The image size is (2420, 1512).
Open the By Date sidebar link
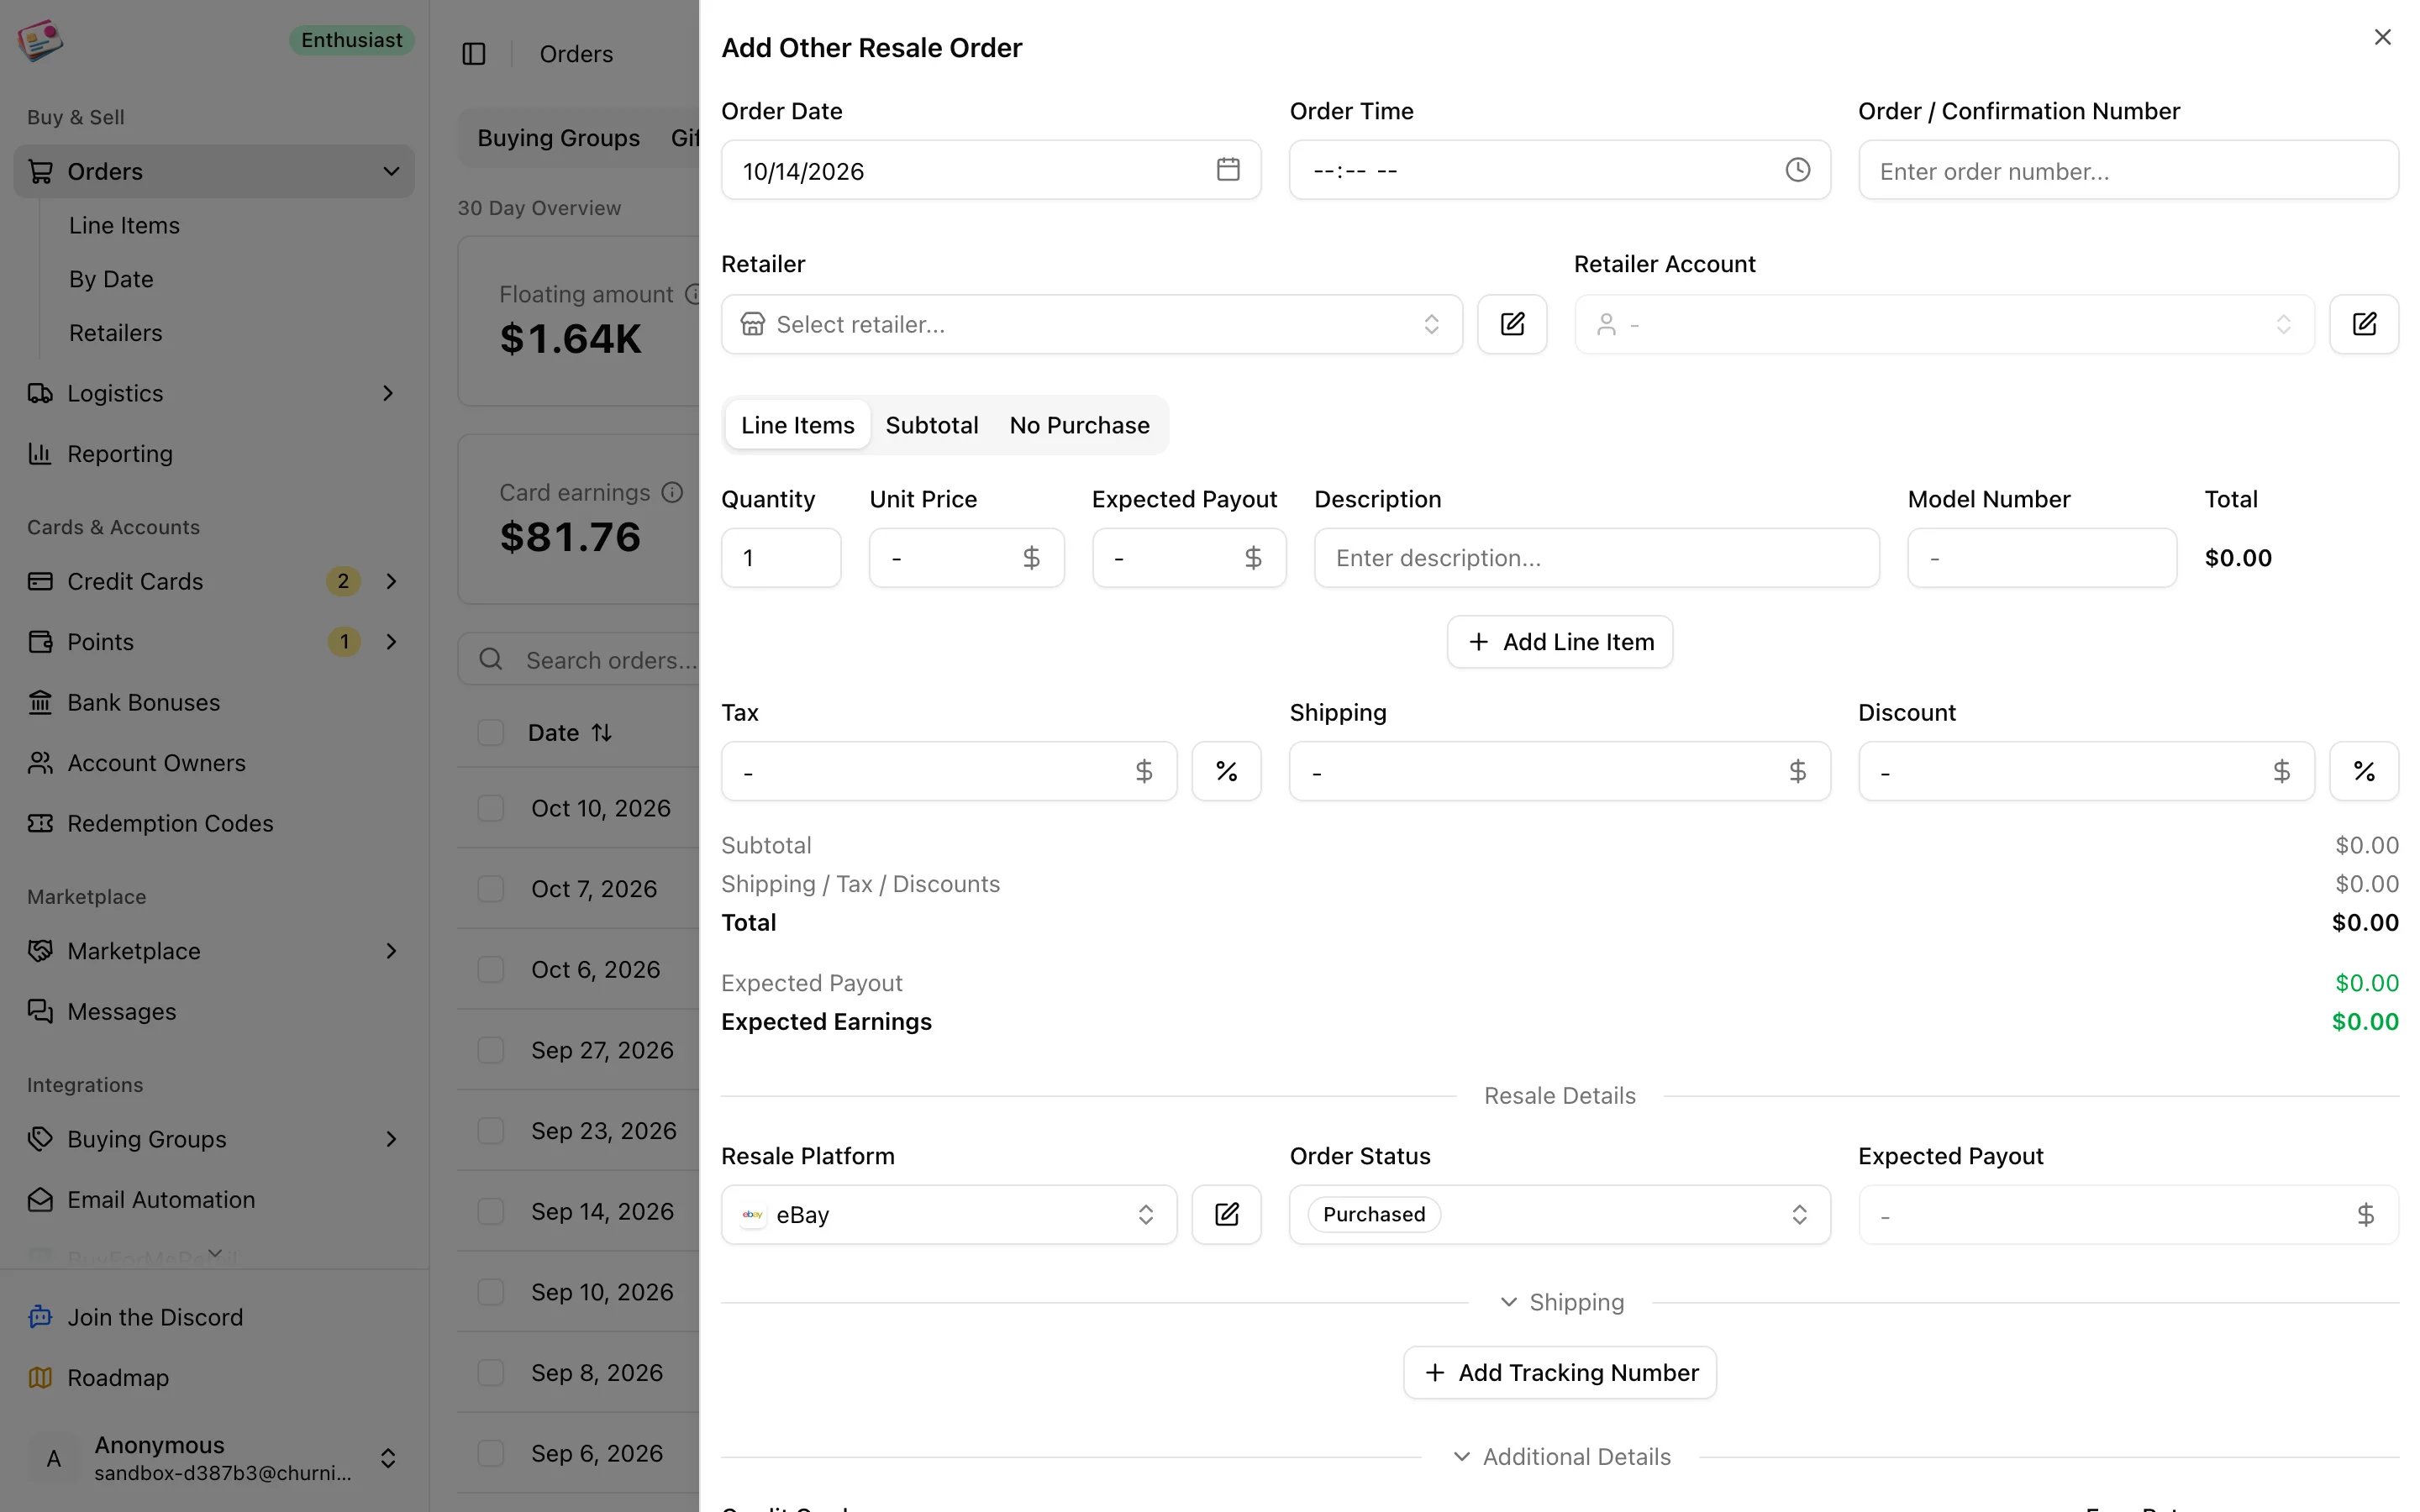111,279
